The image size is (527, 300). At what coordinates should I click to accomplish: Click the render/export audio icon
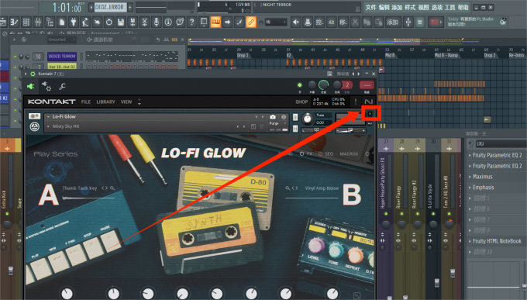point(133,22)
